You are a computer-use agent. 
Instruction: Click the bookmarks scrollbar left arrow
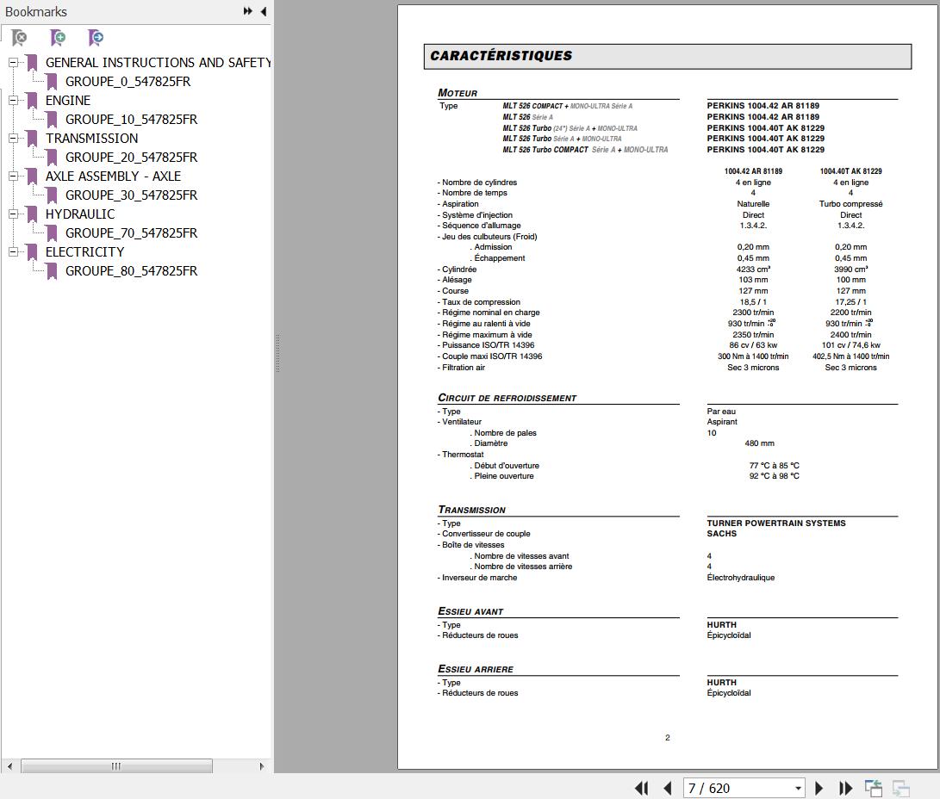9,766
